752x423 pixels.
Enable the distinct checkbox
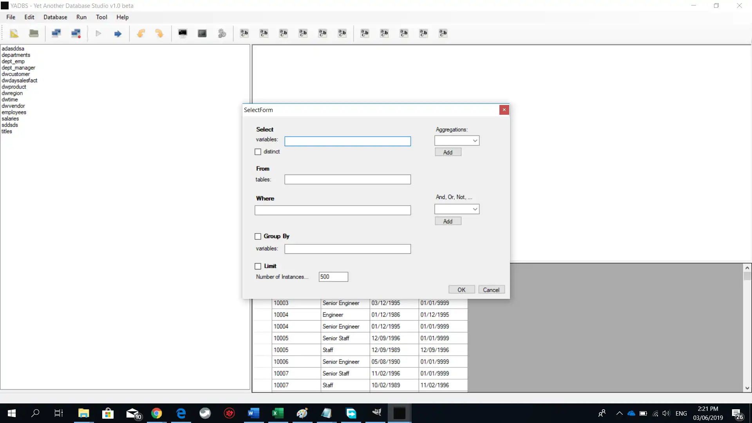tap(258, 152)
